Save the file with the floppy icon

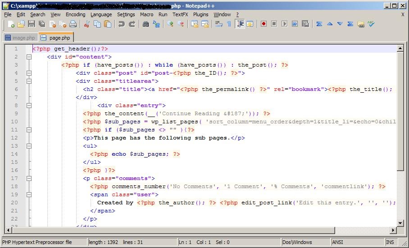tap(32, 24)
